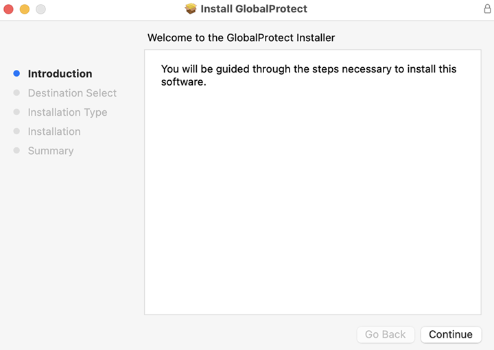Select the Installation Type step
The image size is (494, 350).
point(67,112)
